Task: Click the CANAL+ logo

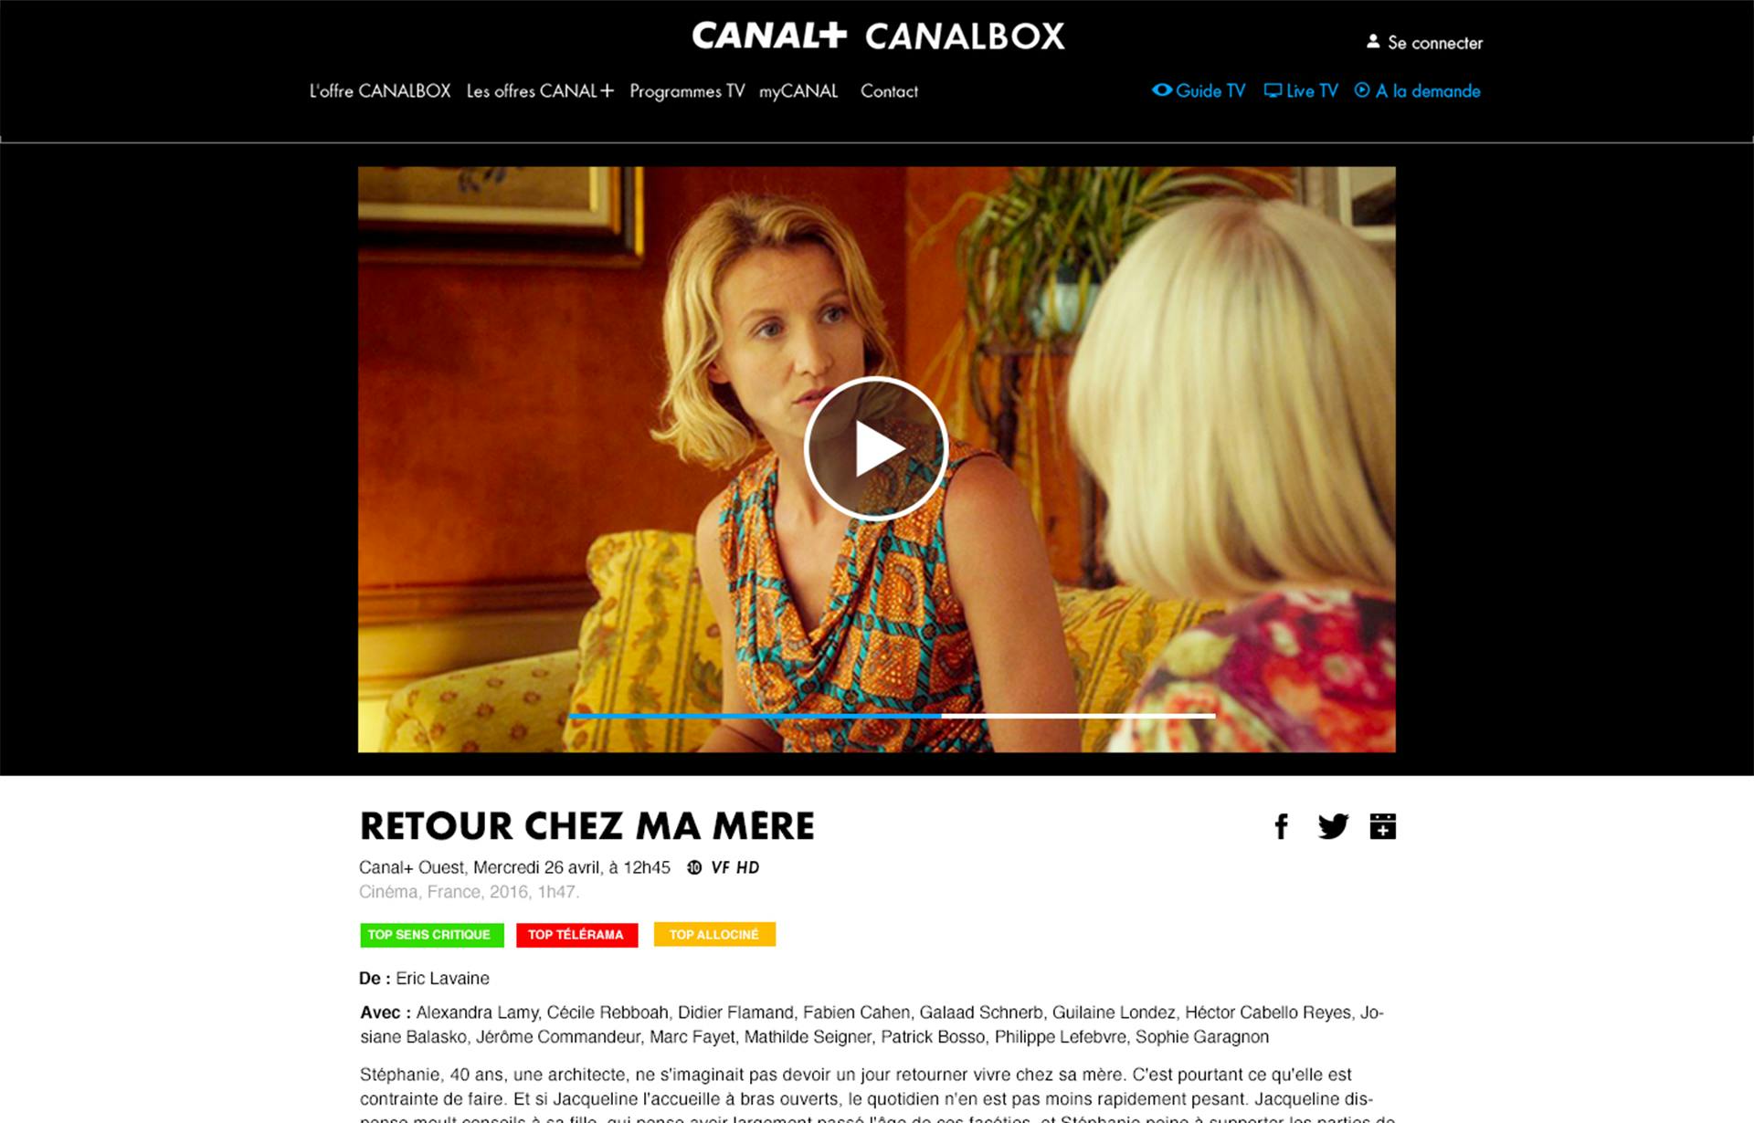Action: pos(769,36)
